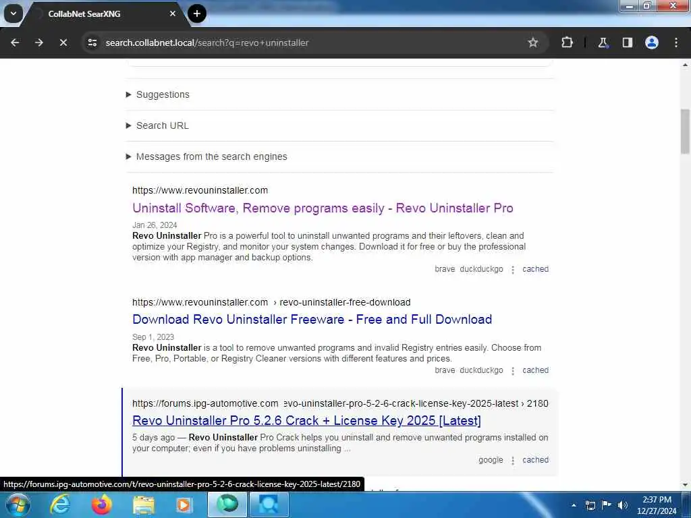The image size is (691, 518).
Task: Open the Chrome profile avatar
Action: [652, 42]
